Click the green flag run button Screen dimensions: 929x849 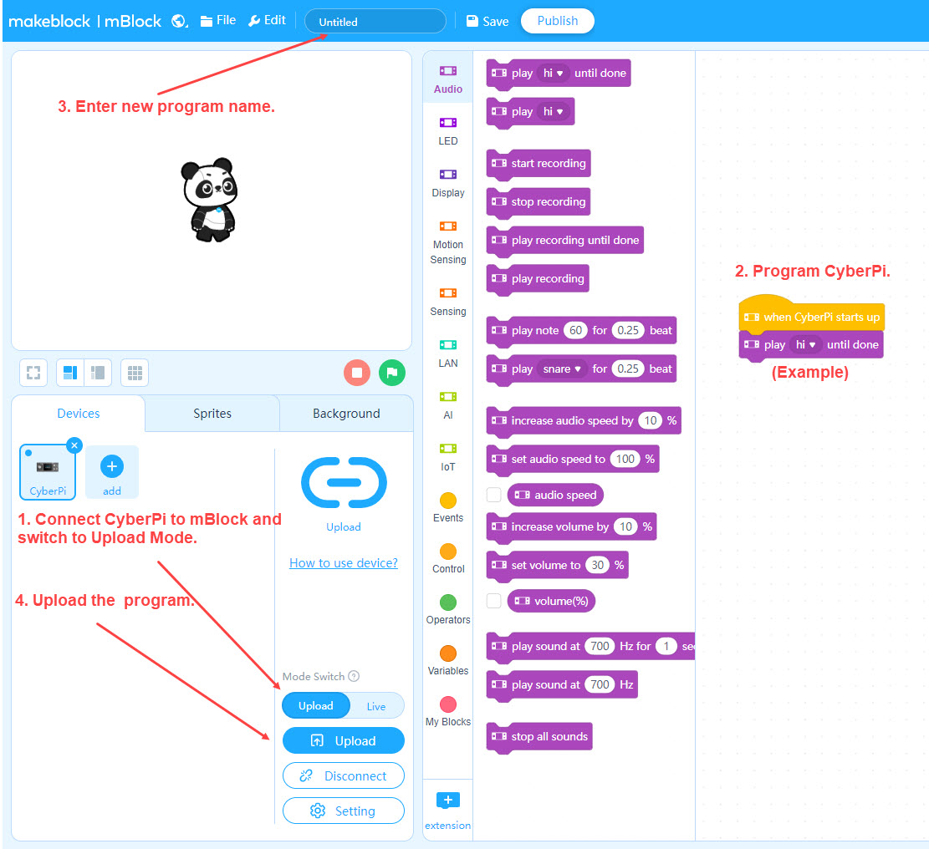click(392, 373)
